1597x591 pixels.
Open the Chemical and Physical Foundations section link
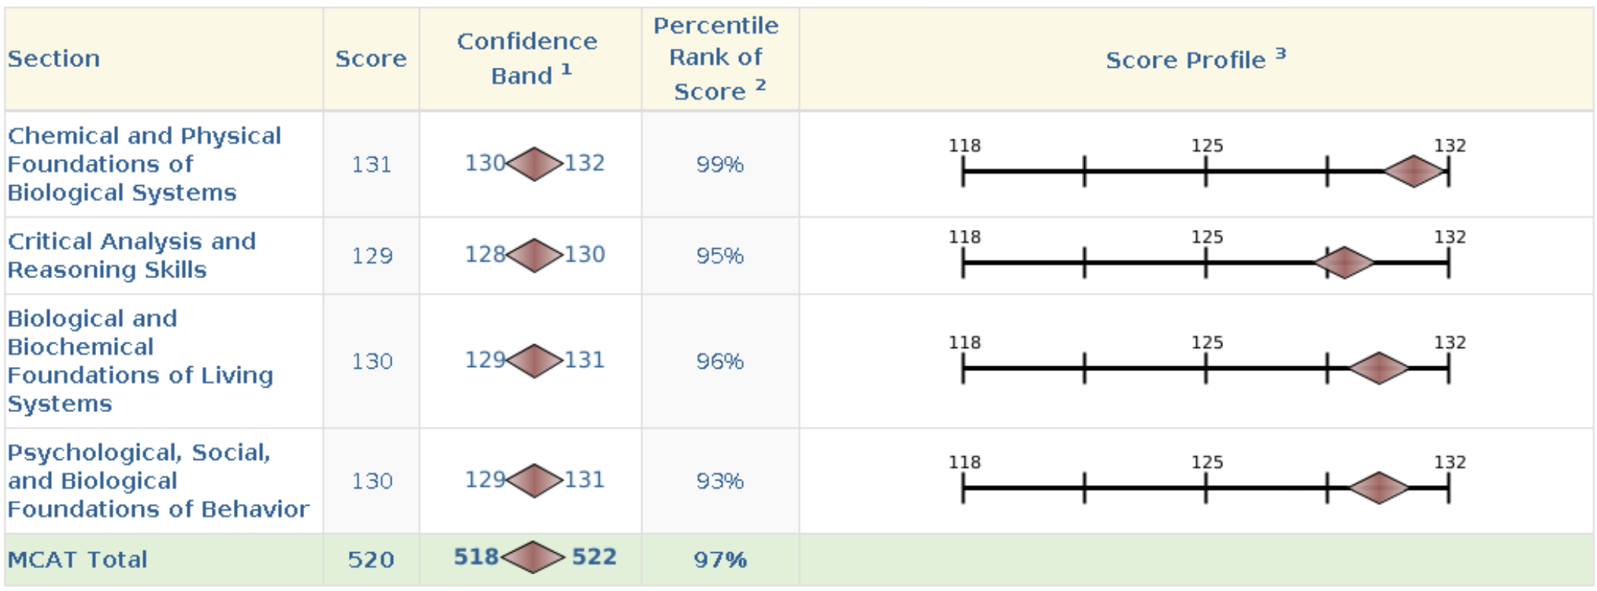click(144, 164)
